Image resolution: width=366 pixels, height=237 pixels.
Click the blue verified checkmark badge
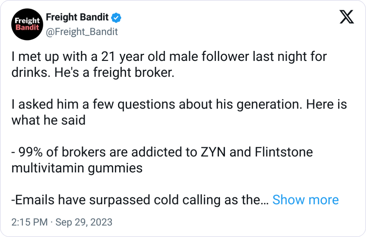click(116, 18)
